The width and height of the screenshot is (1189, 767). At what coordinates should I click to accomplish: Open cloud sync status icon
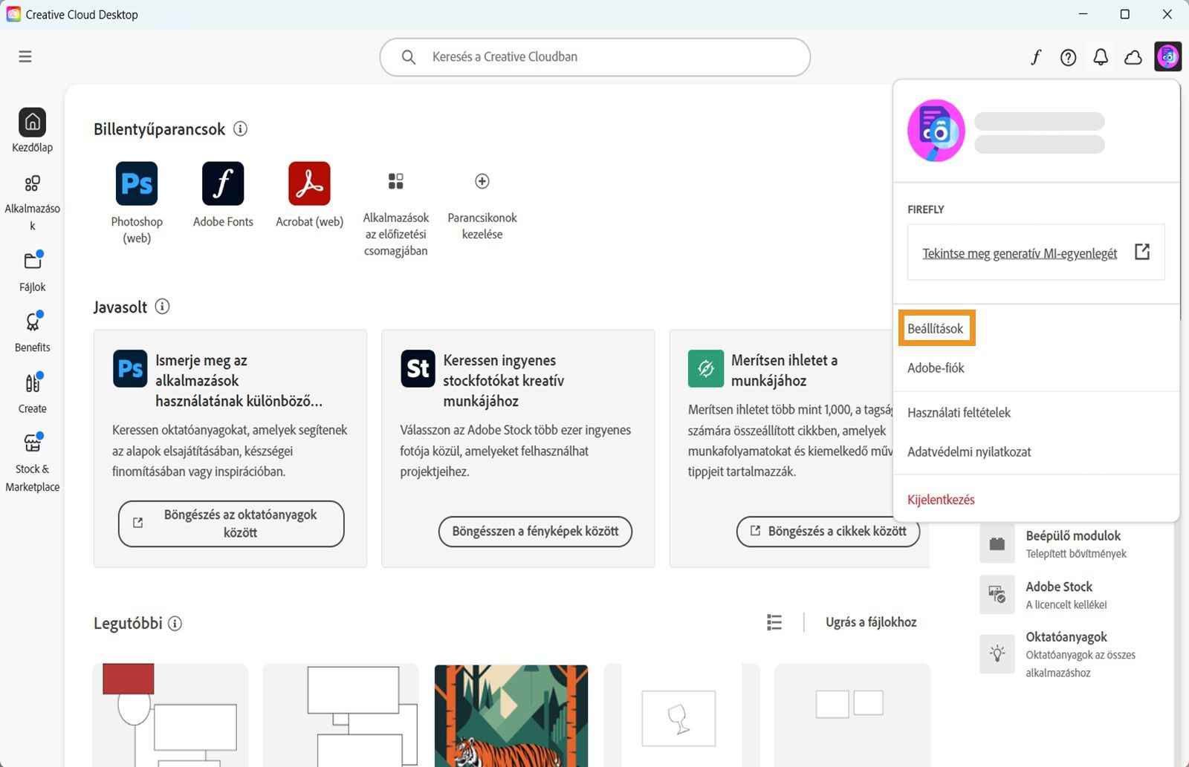pos(1133,57)
